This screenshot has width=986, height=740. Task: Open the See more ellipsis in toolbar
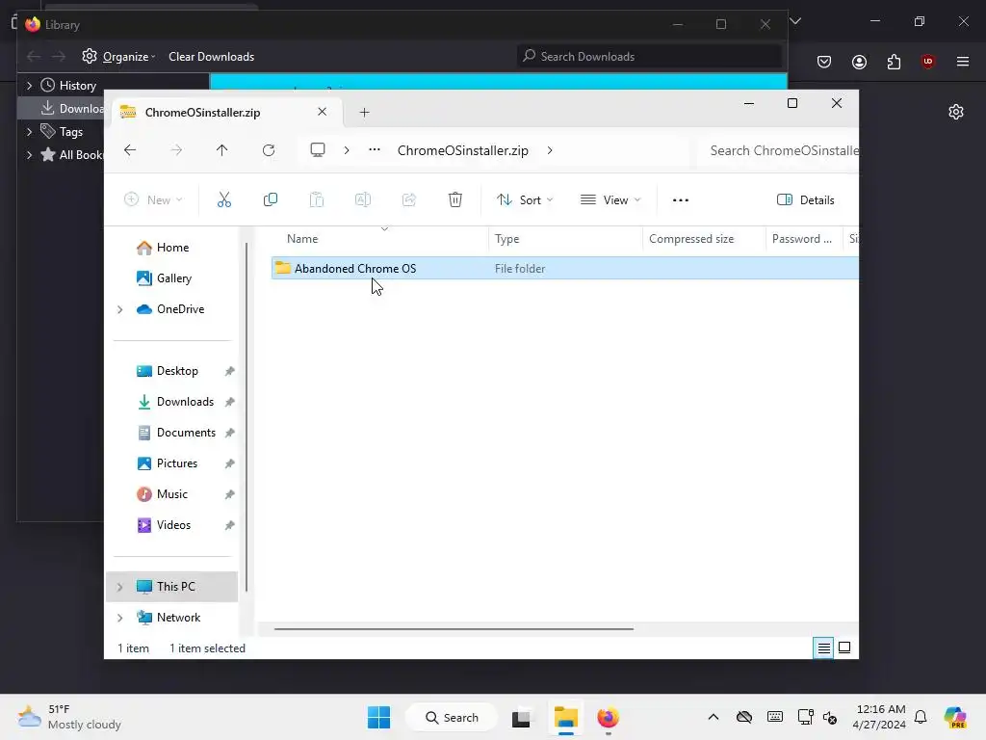[681, 200]
